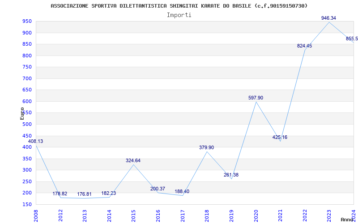Click the 450 y-axis tick label
Viewport: 358px width, 224px height.
coord(27,136)
